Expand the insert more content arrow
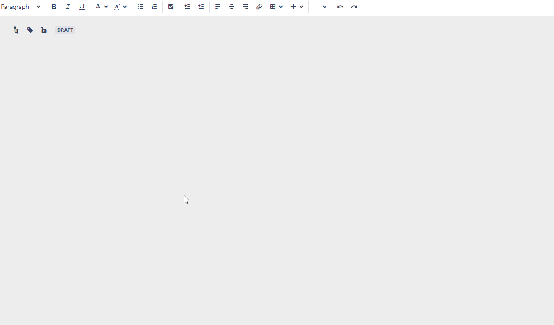 click(301, 7)
